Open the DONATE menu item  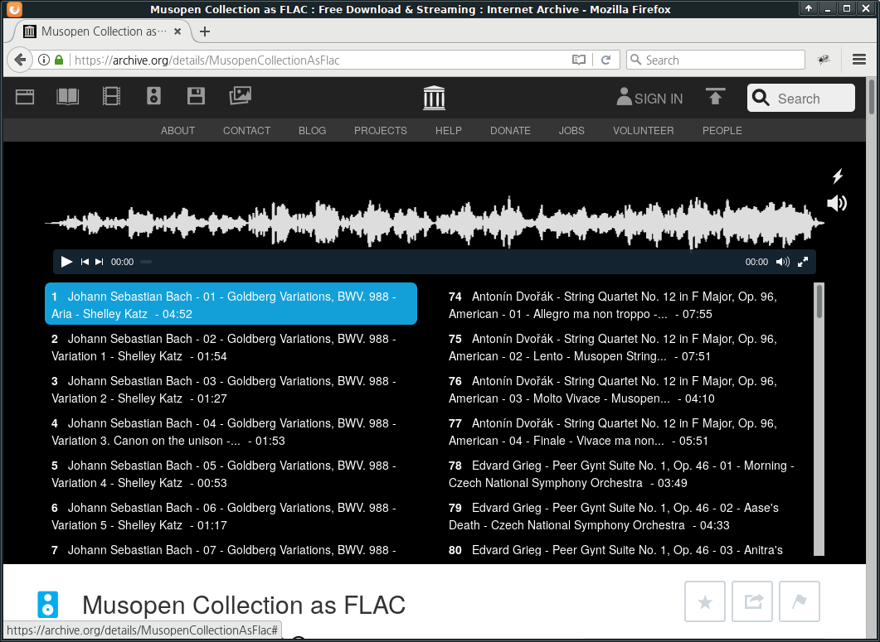click(x=510, y=131)
